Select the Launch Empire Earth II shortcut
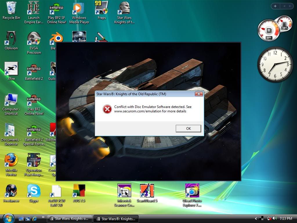This screenshot has height=223, width=297. point(34,12)
